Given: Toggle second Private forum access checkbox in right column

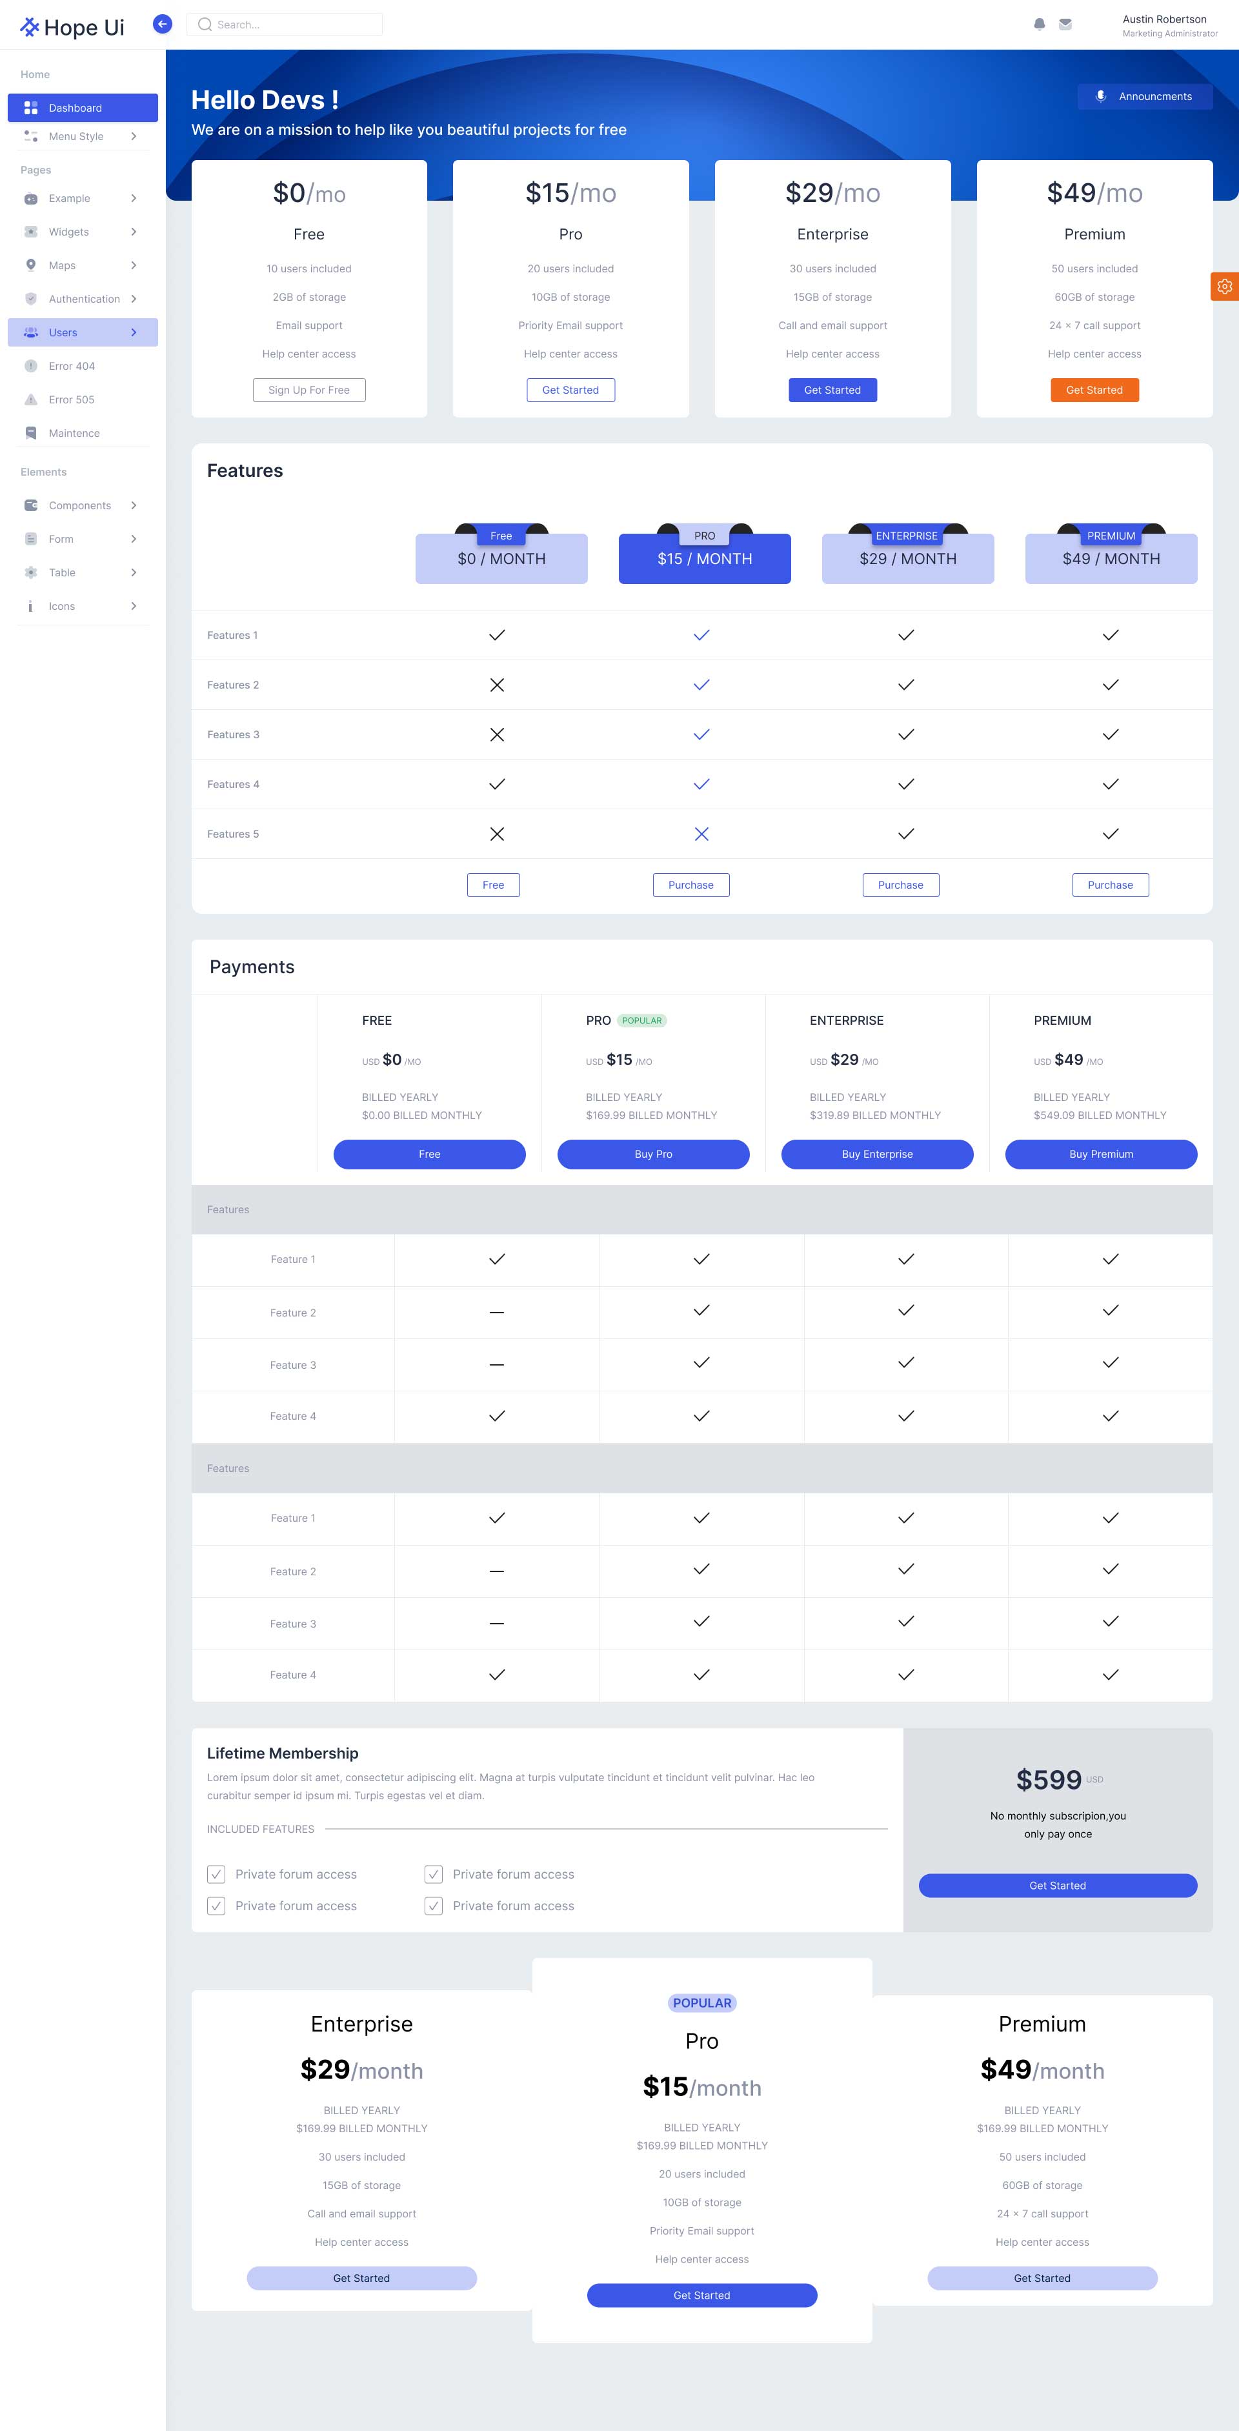Looking at the screenshot, I should [x=434, y=1906].
